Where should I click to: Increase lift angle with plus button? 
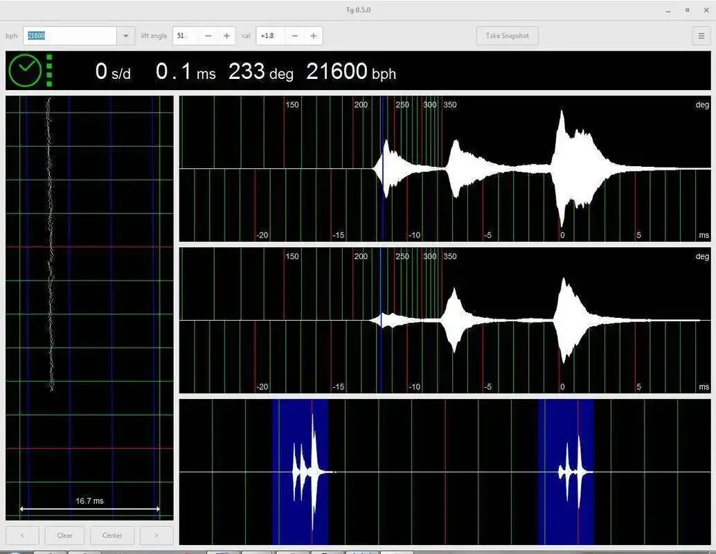click(x=226, y=36)
